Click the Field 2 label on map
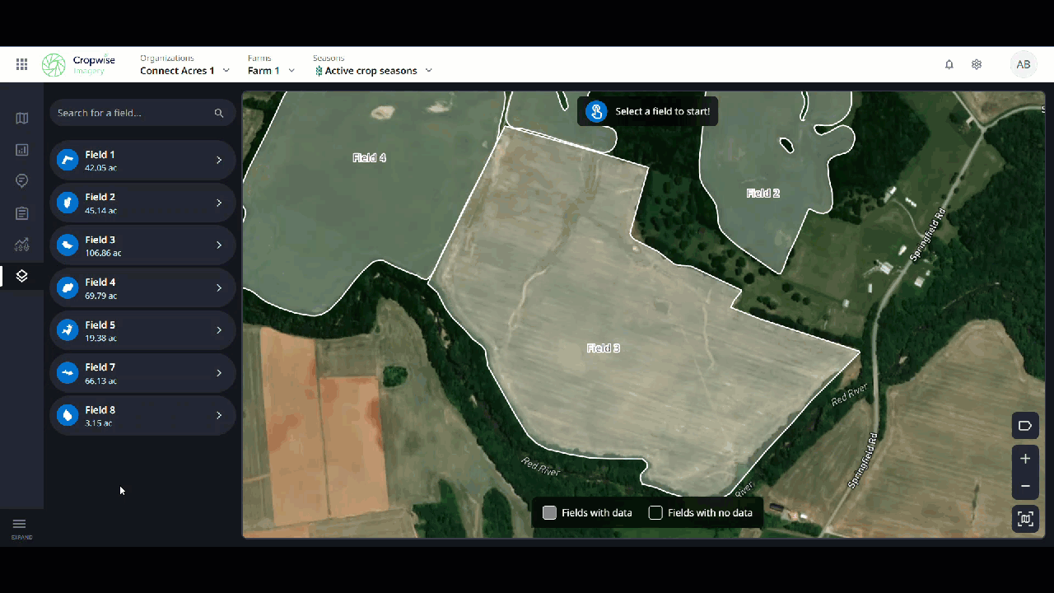 click(x=763, y=194)
